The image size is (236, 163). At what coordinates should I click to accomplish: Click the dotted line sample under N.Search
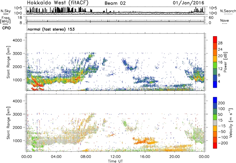coord(228,14)
